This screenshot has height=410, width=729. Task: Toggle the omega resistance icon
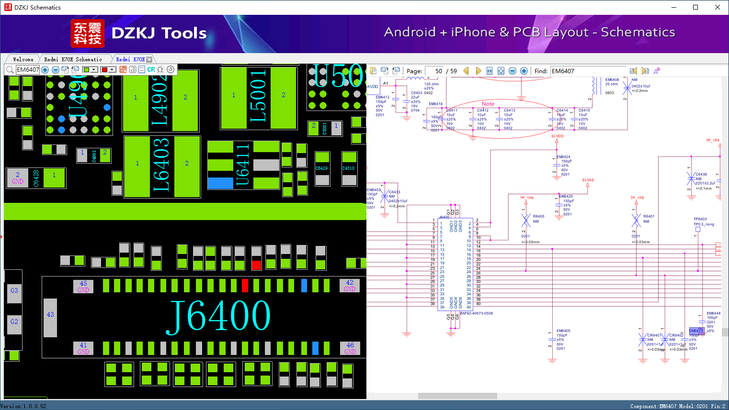[161, 70]
